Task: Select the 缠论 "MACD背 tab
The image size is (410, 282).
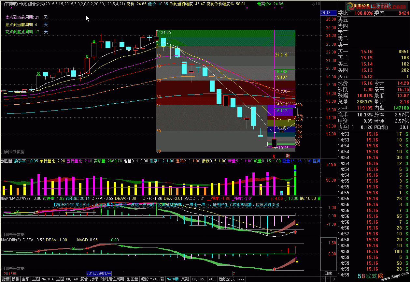Action: (x=153, y=279)
